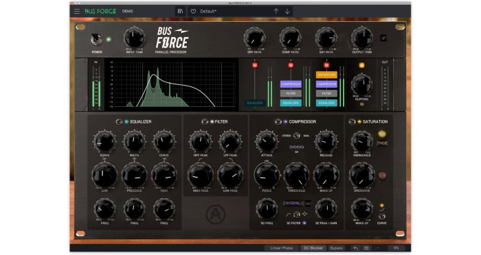
Task: Click the saturation Harmonics knob
Action: pos(361,141)
